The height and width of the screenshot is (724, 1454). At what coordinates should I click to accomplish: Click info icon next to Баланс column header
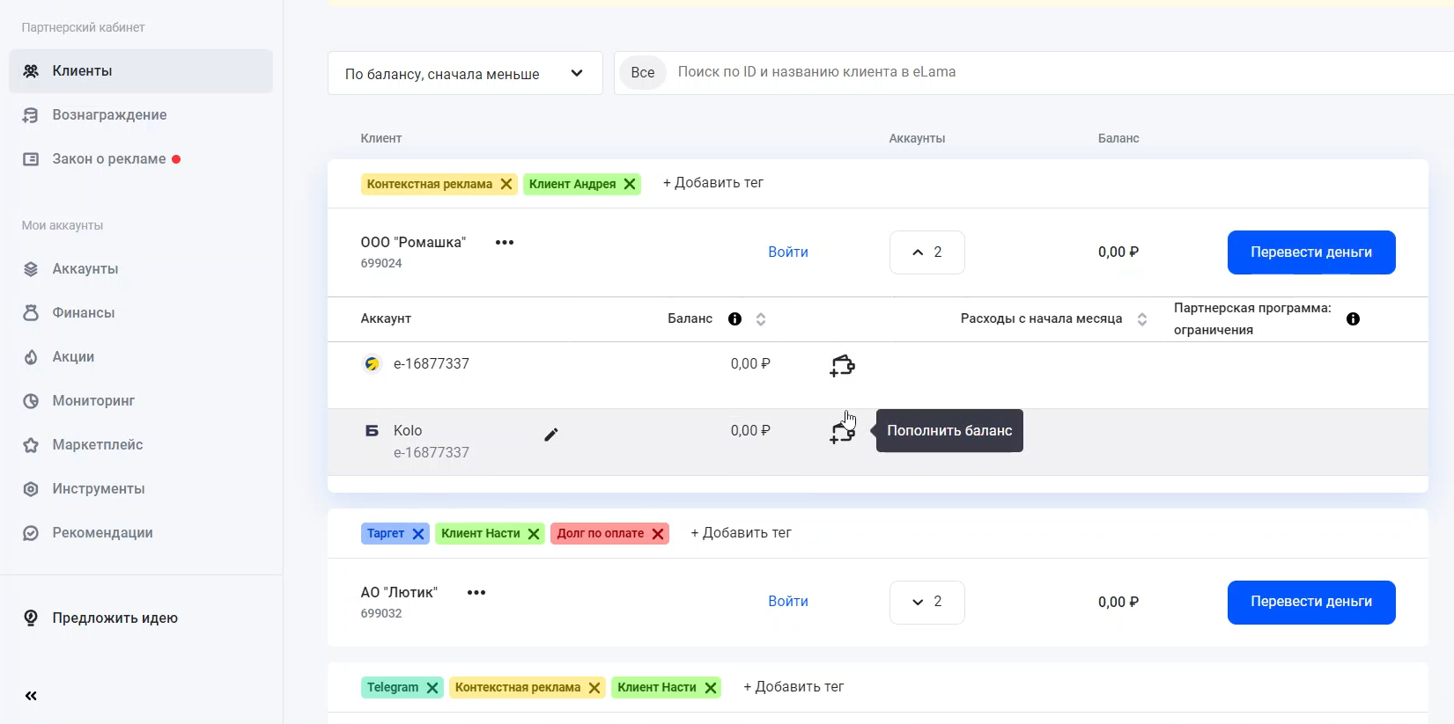pos(734,319)
